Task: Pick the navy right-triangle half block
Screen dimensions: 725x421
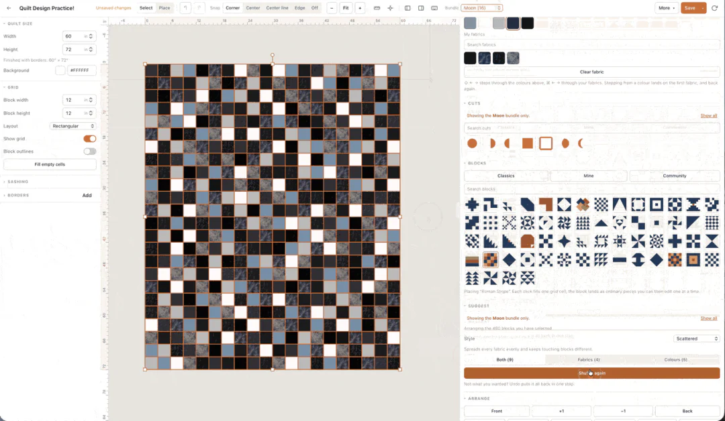Action: pos(693,223)
